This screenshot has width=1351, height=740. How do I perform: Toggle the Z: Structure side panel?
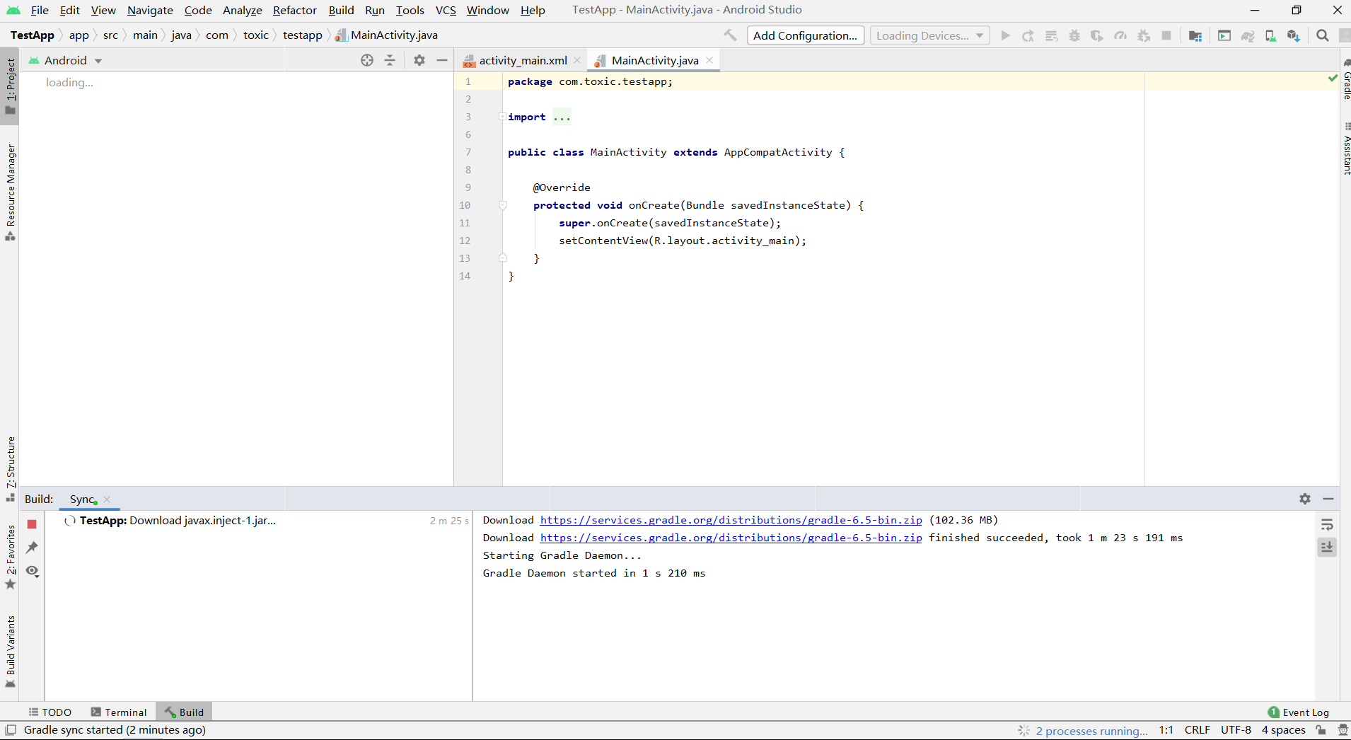point(10,469)
